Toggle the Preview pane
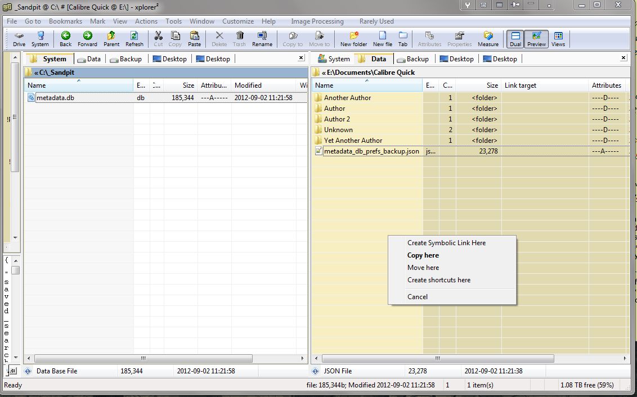This screenshot has width=637, height=397. [x=536, y=39]
